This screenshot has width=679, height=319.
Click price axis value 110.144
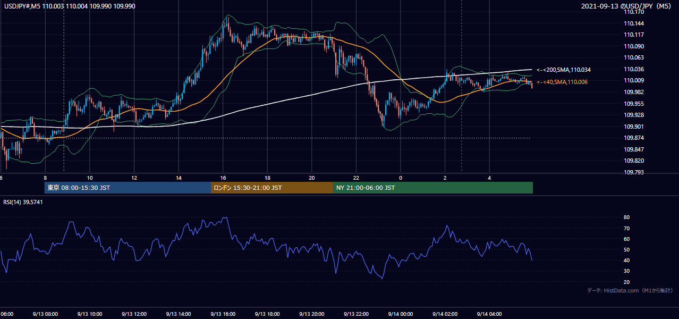[634, 23]
